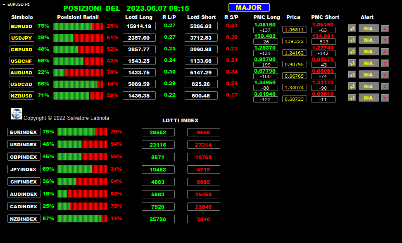Select the CADINDEX button
The image size is (402, 243).
[24, 206]
